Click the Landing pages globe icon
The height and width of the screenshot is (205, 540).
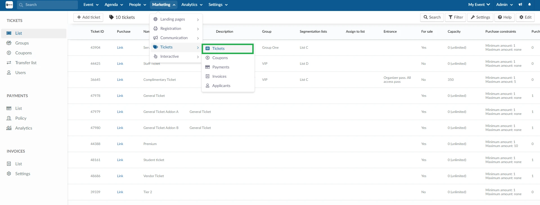tap(156, 19)
